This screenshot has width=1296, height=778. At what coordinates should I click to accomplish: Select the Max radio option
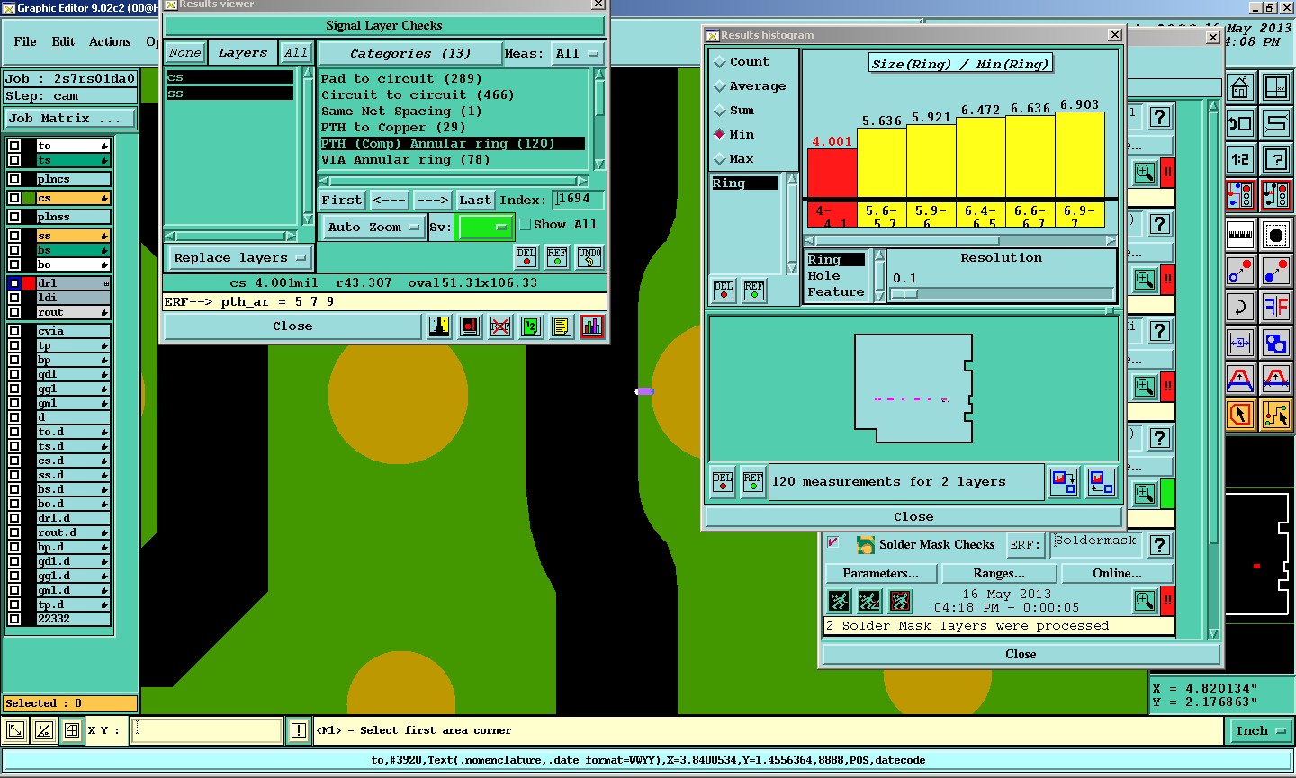719,159
